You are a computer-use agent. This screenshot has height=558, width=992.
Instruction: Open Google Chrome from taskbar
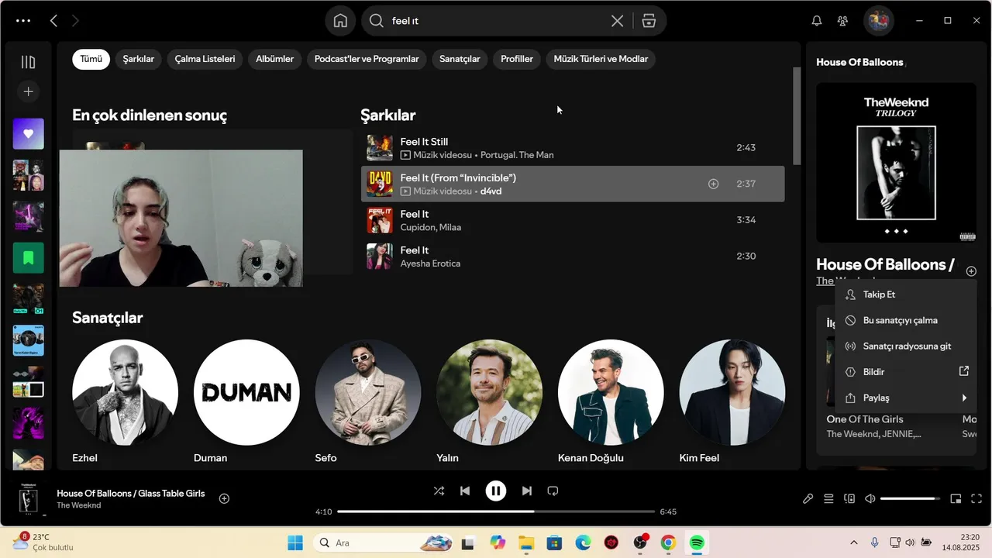(668, 542)
